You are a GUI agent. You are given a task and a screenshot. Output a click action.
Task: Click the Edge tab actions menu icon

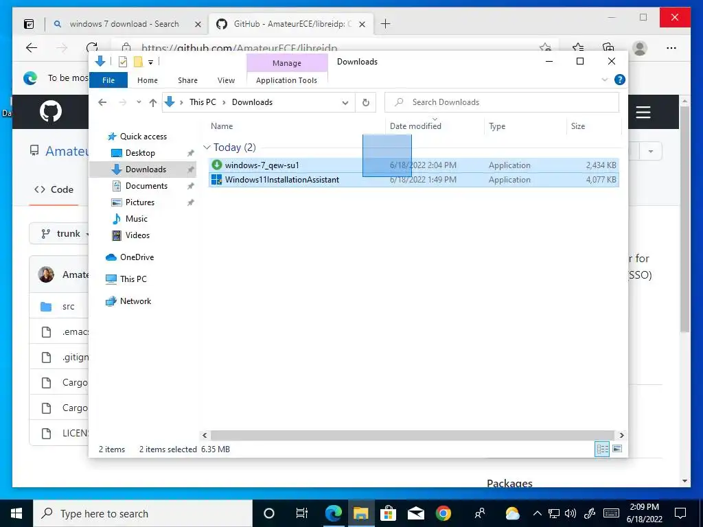pyautogui.click(x=29, y=24)
